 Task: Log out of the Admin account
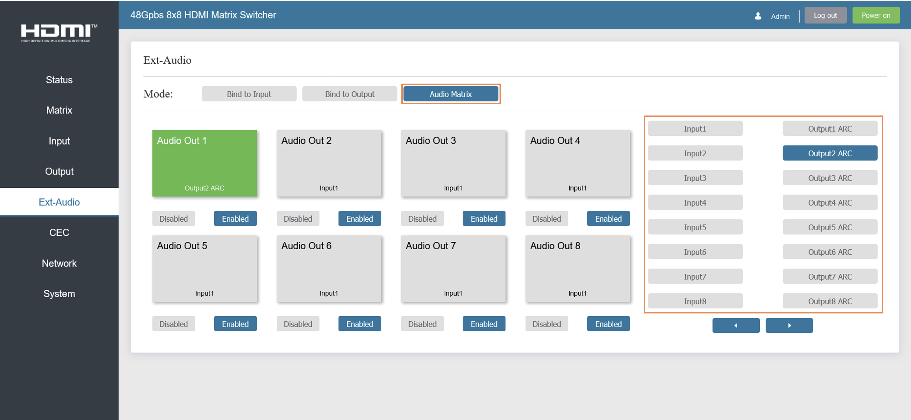pos(825,16)
